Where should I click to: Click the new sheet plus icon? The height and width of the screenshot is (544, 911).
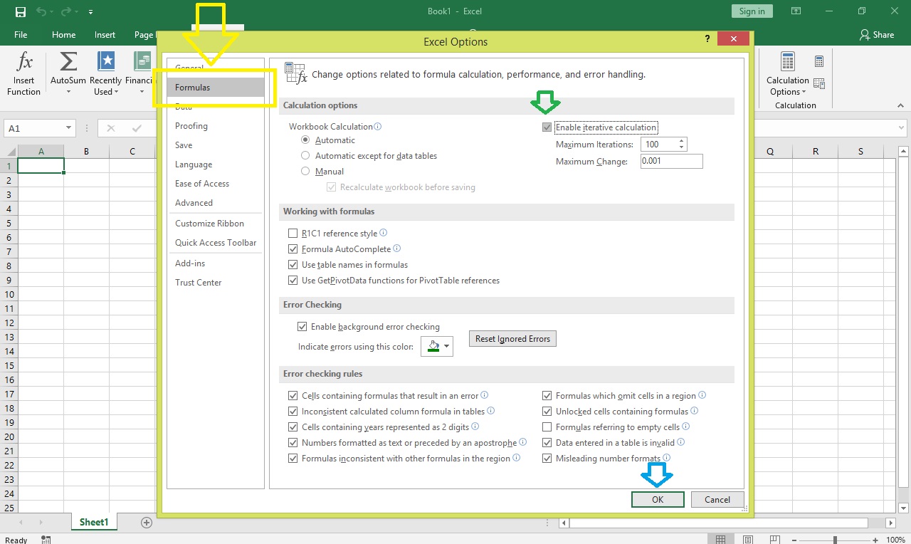[x=147, y=523]
